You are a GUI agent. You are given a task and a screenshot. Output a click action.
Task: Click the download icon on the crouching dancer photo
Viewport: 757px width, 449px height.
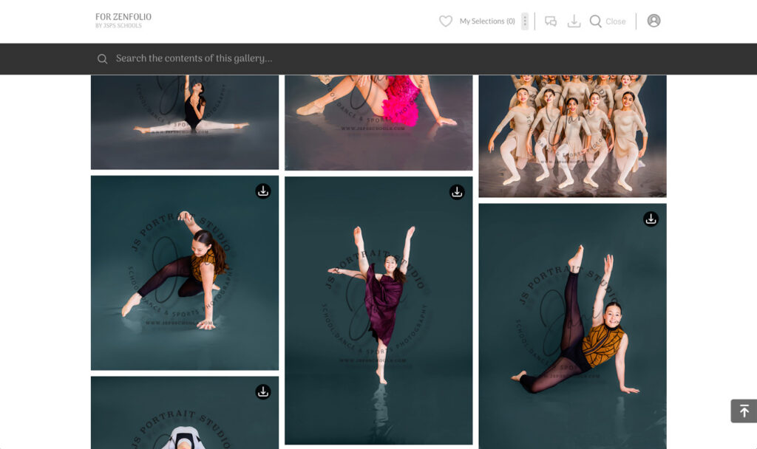coord(262,191)
